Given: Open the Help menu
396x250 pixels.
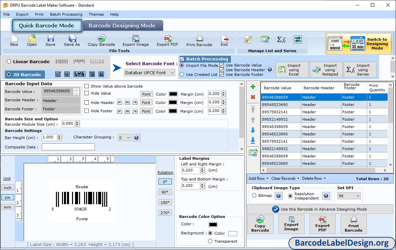Looking at the screenshot, I should coord(114,14).
